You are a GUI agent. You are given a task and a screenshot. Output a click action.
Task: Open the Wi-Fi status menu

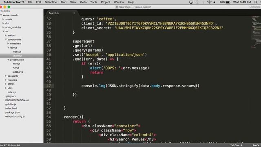pos(209,2)
